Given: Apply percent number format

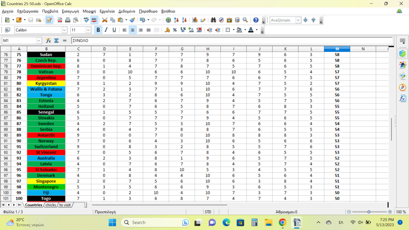Looking at the screenshot, I should click(175, 30).
